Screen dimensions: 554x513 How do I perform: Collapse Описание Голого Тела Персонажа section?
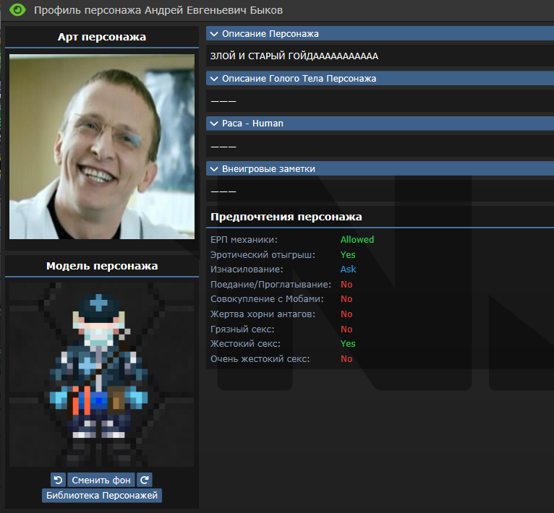299,79
